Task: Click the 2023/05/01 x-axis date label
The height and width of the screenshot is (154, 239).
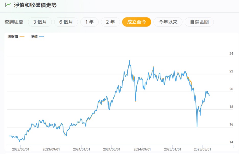Action: point(21,149)
